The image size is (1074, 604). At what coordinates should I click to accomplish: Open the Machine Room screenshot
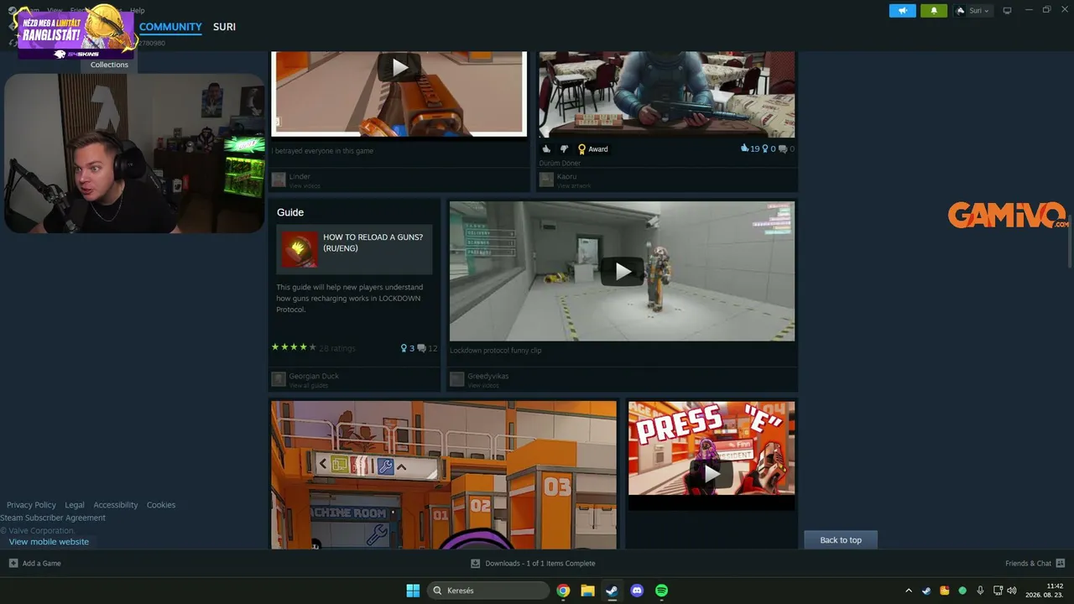pos(443,475)
